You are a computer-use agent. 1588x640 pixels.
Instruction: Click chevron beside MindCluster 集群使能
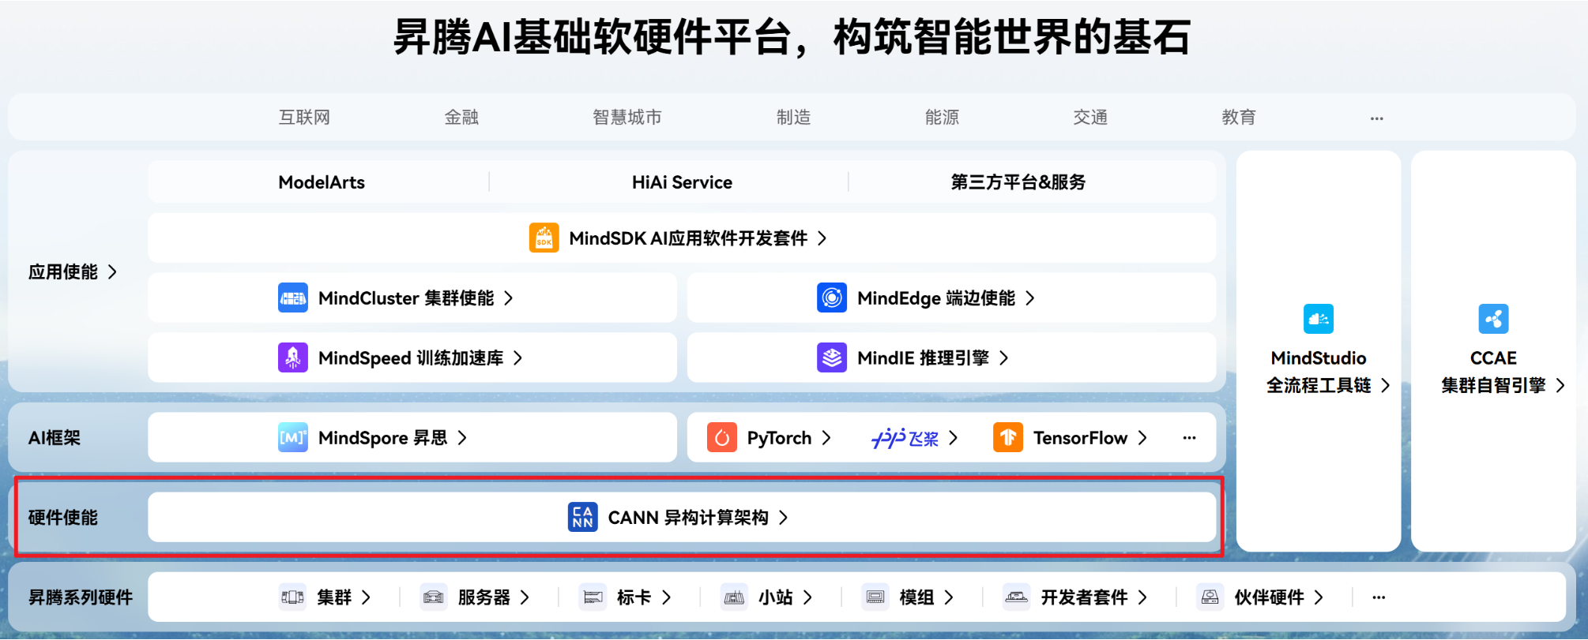coord(509,298)
